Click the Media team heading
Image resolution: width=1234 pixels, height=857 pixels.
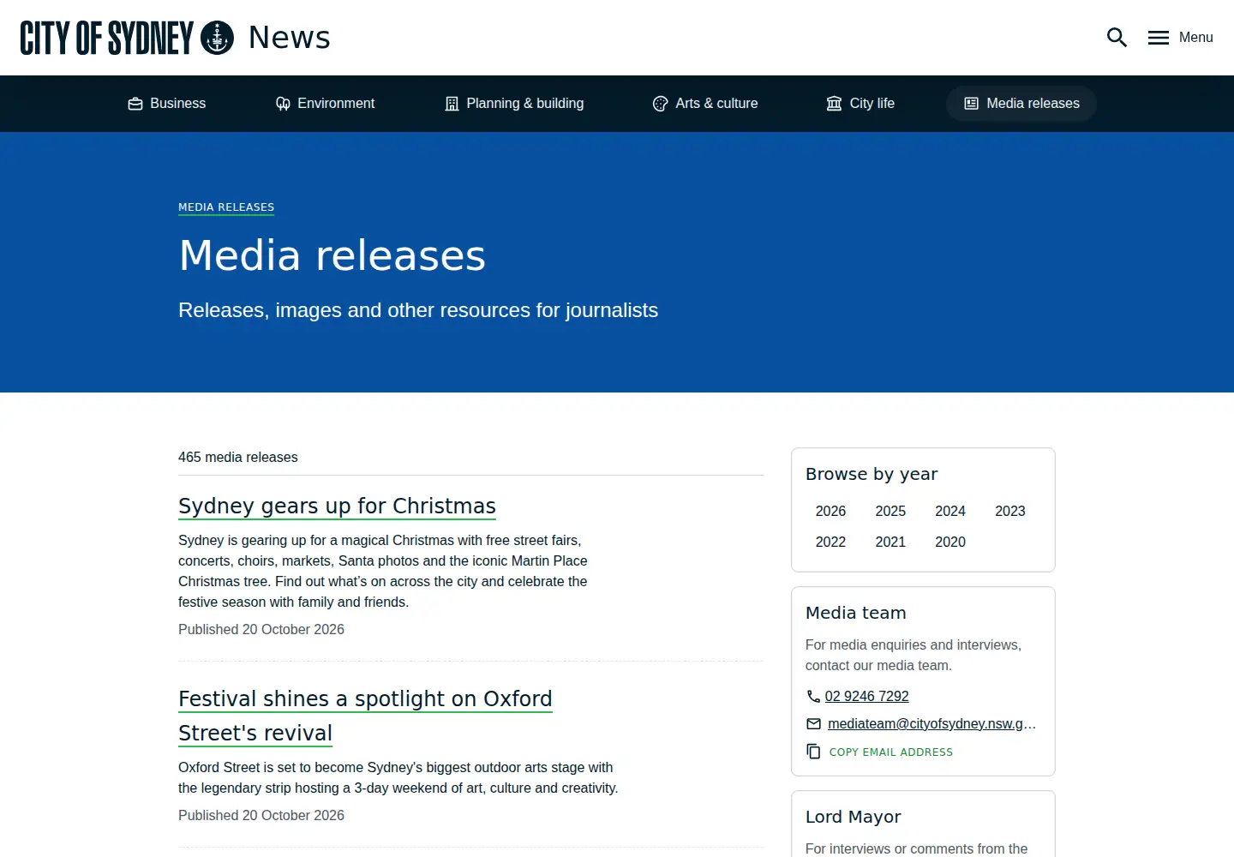click(x=856, y=614)
